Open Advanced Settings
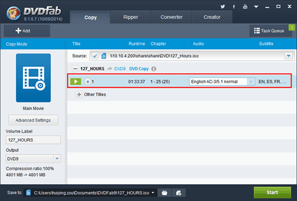Image resolution: width=297 pixels, height=201 pixels. (33, 120)
